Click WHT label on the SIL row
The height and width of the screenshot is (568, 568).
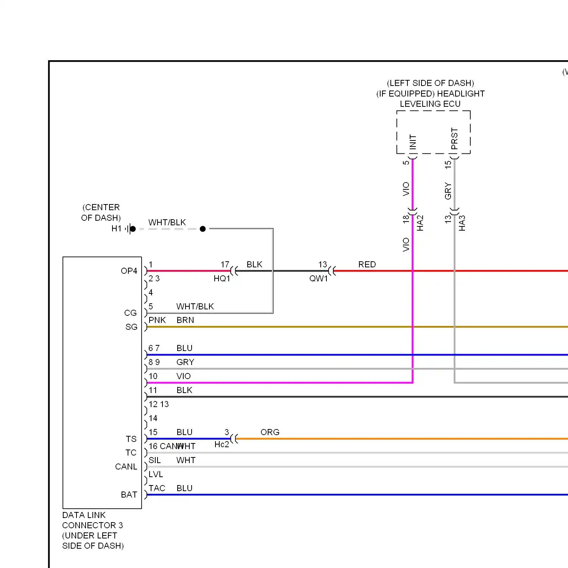tap(186, 460)
